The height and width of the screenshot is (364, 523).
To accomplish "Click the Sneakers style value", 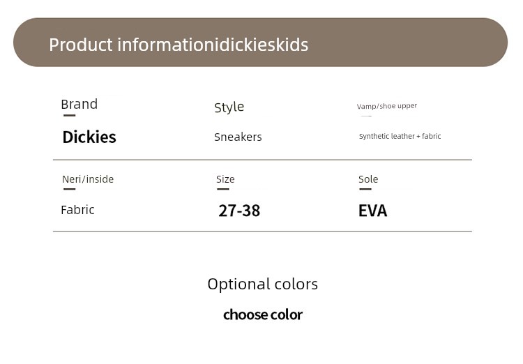I will (238, 137).
